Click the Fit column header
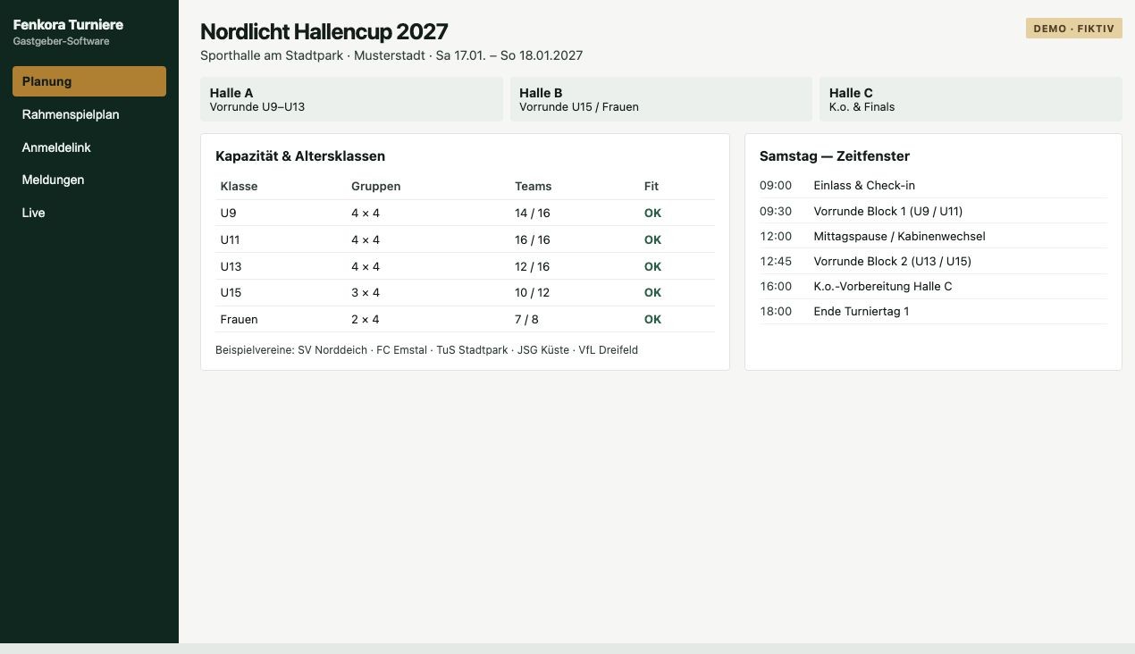 tap(651, 187)
